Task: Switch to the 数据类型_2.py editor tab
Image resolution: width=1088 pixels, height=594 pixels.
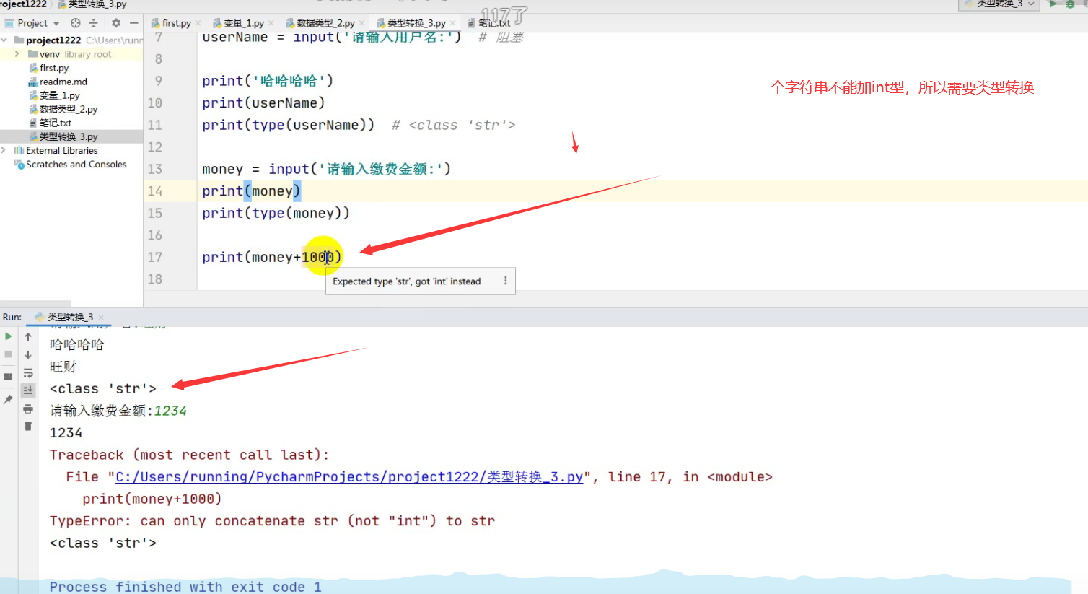Action: tap(325, 23)
